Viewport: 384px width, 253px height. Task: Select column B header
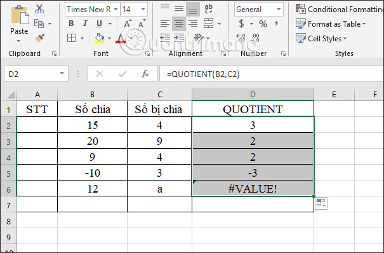[92, 94]
